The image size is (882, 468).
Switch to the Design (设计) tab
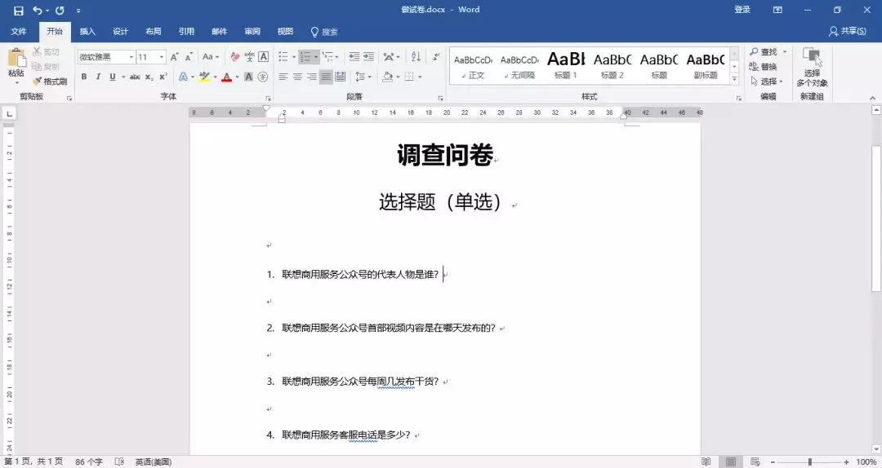[x=120, y=32]
